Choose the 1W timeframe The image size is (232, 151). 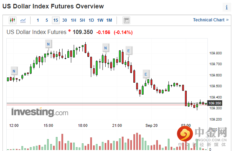100,20
